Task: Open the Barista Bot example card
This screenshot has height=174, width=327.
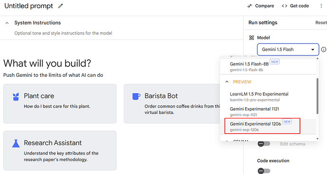Action: coord(172,104)
